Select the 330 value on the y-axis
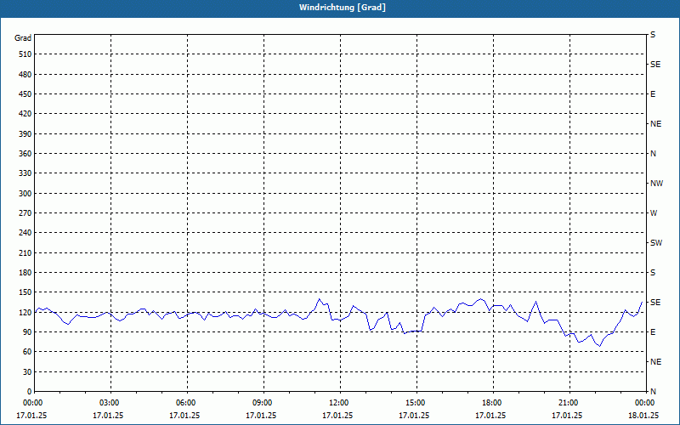The width and height of the screenshot is (680, 425). pos(25,173)
